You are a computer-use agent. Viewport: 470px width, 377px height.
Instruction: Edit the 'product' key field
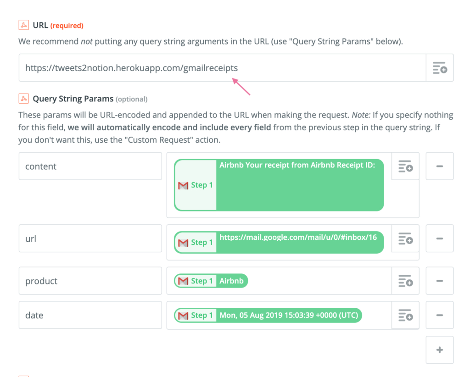(x=90, y=281)
